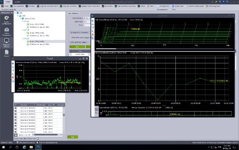The height and width of the screenshot is (150, 239).
Task: Click the cursor icon in Waterfall window toolbar
Action: pos(93,38)
